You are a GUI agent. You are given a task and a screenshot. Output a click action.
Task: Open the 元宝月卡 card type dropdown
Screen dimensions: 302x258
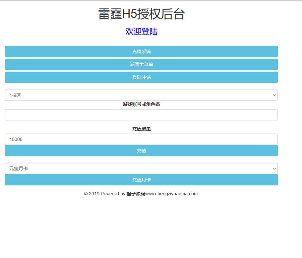(x=141, y=168)
